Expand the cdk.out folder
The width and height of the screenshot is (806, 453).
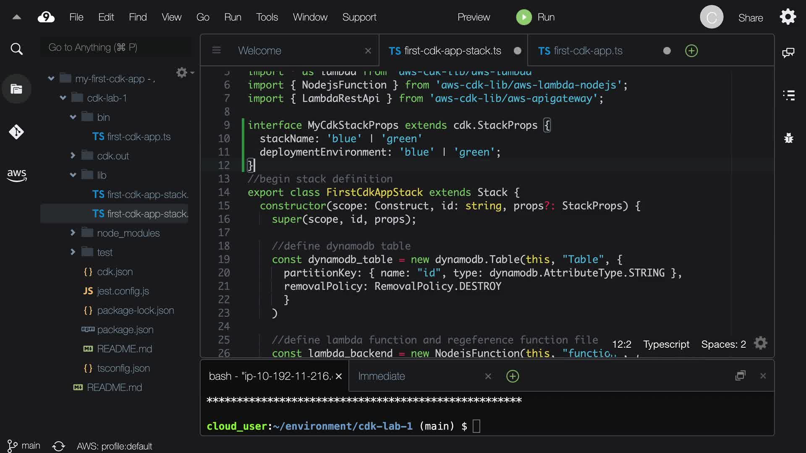[73, 156]
